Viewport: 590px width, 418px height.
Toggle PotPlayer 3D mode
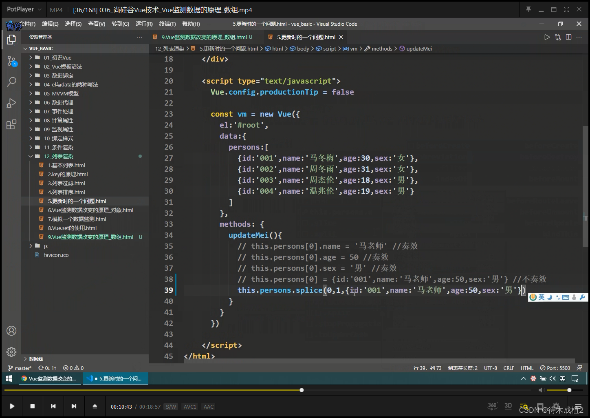[x=508, y=406]
